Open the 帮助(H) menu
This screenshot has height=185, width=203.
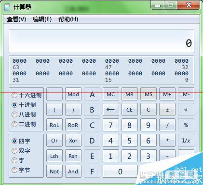pos(68,19)
